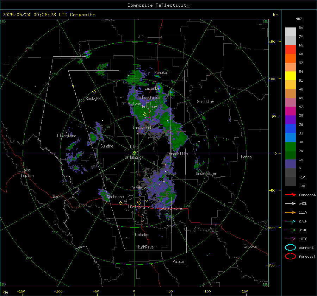
Task: Click the Calgary city label
Action: tap(137, 207)
